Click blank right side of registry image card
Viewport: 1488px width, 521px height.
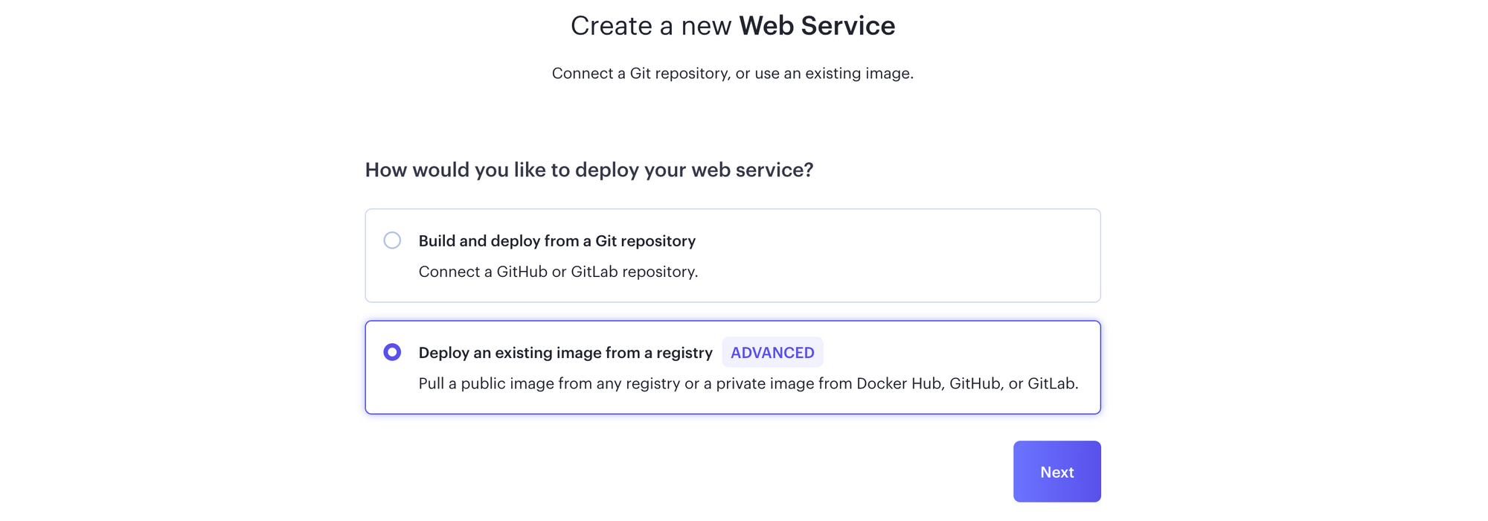[x=967, y=352]
